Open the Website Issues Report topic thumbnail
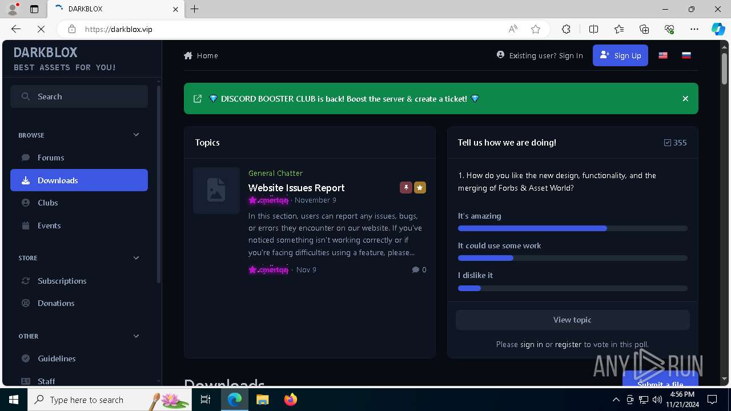 pos(216,191)
